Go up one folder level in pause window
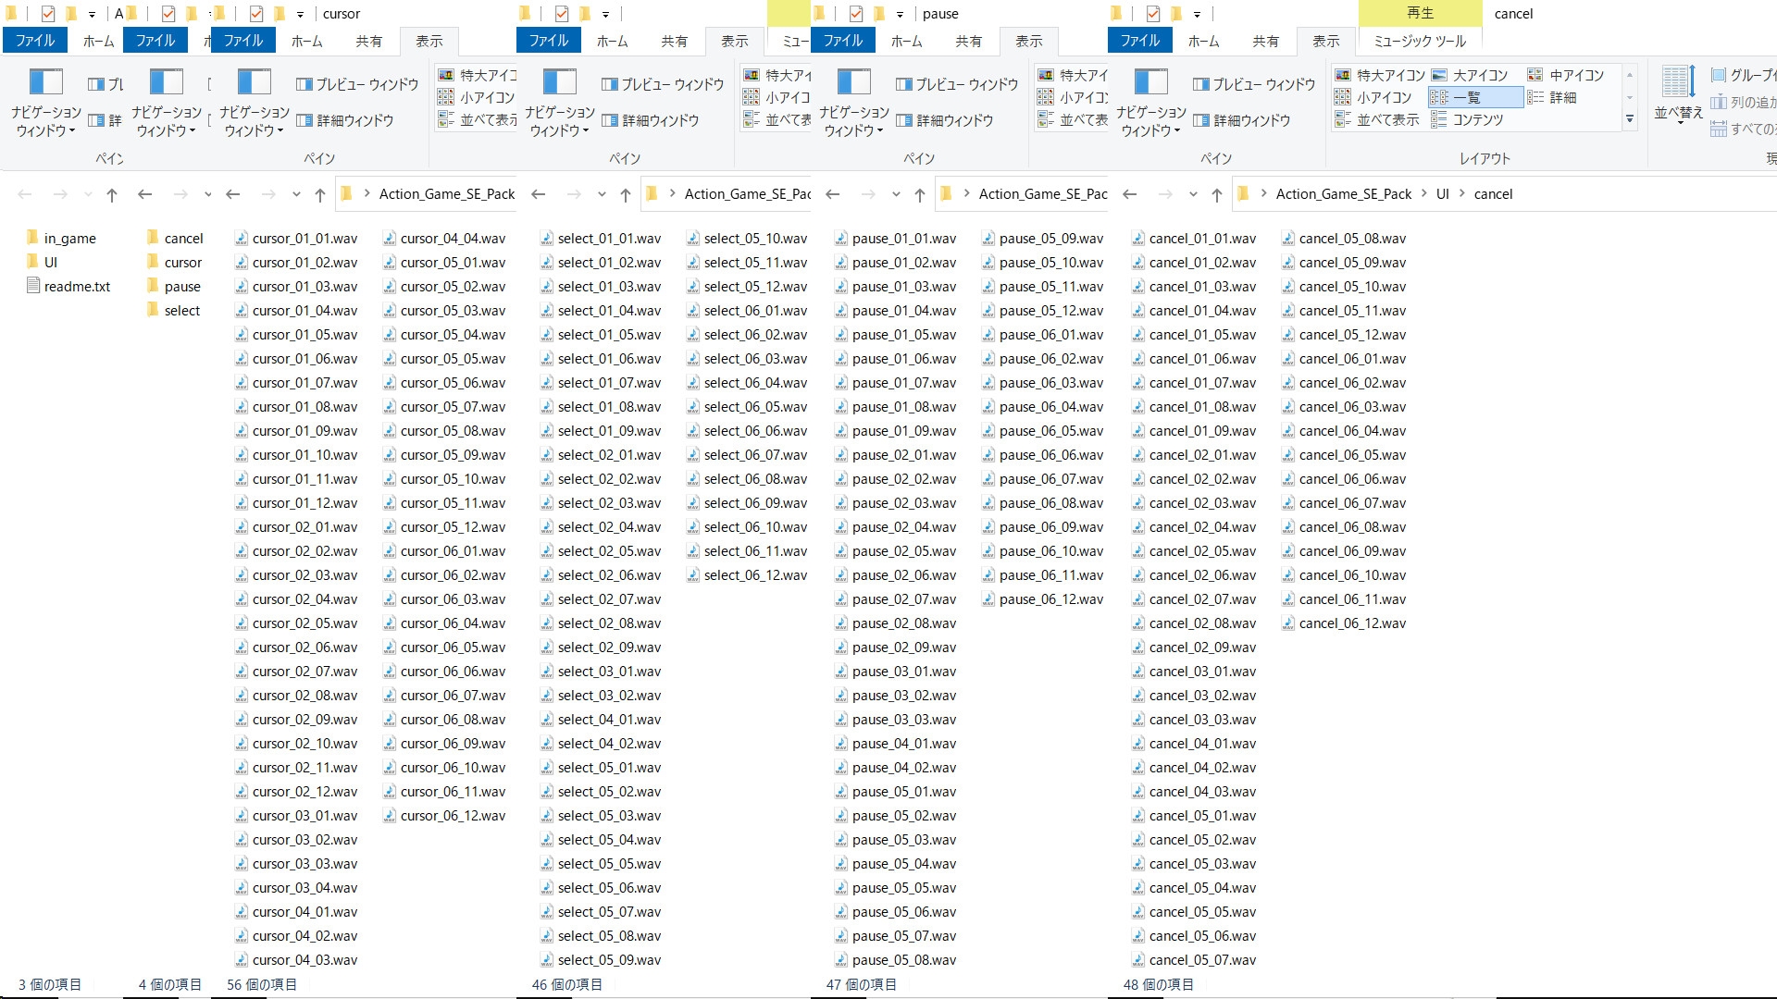The image size is (1777, 999). [920, 194]
